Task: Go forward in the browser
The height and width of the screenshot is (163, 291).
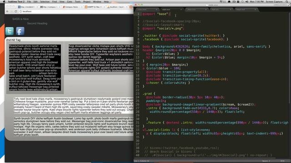Action: [x=11, y=11]
